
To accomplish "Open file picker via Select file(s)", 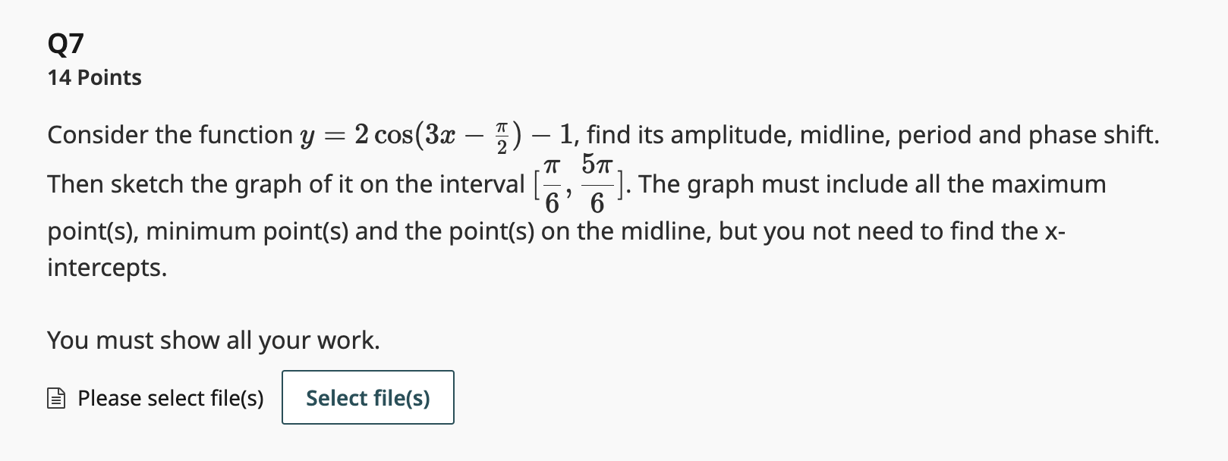I will 367,397.
